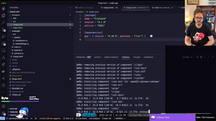216x121 pixels.
Task: Open the GitHub view in the activity bar
Action: tap(4, 8)
